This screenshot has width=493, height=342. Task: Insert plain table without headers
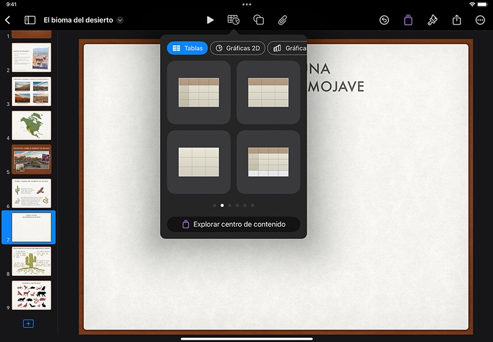click(x=199, y=162)
